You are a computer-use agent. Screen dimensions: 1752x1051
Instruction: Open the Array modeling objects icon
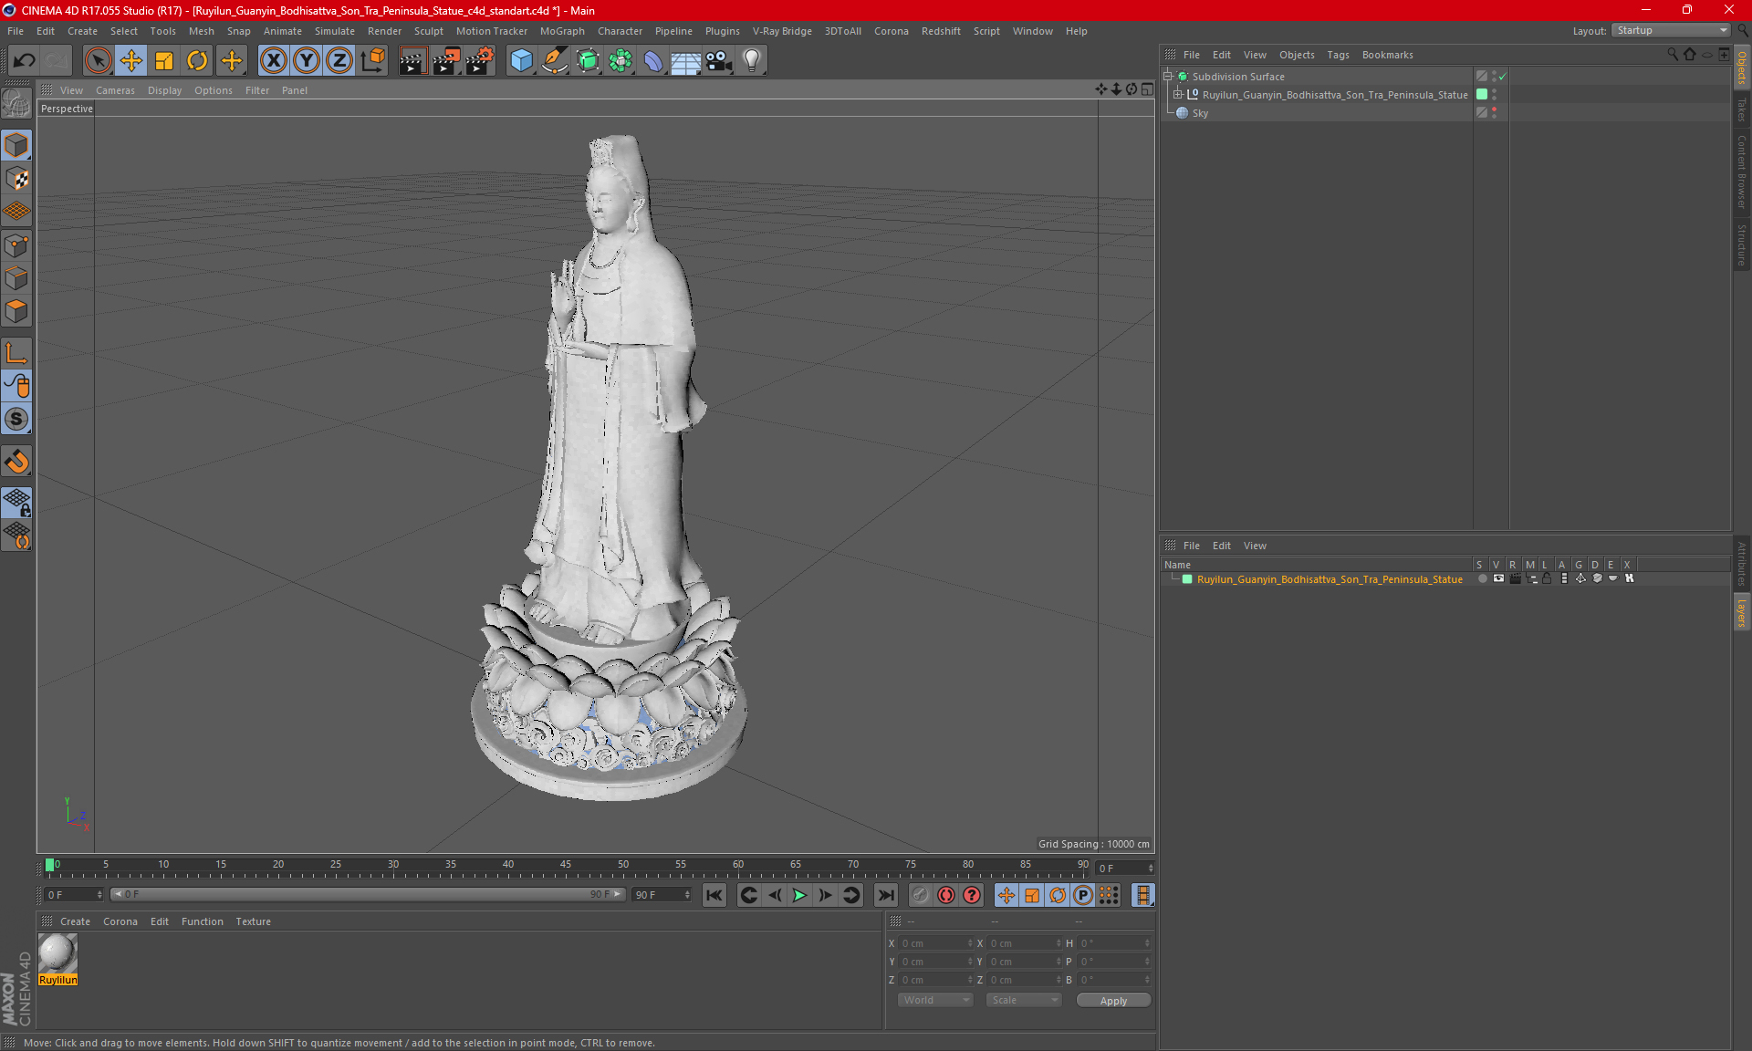(620, 61)
